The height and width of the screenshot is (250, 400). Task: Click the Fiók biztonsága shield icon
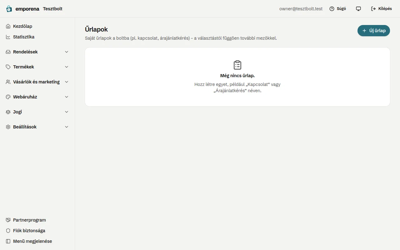(x=8, y=231)
